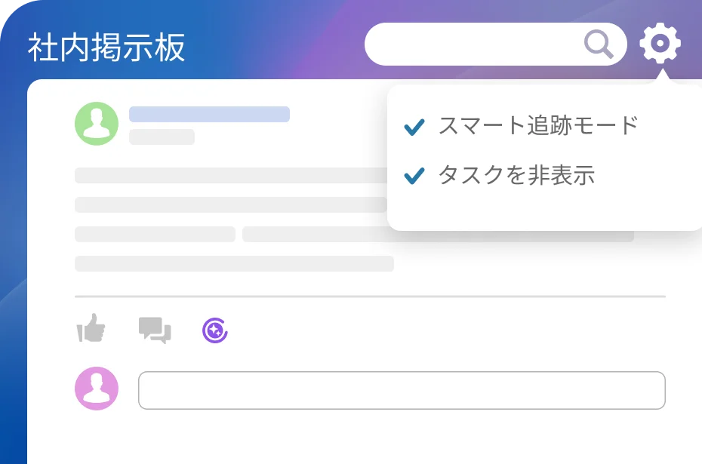
Task: Open the blue author name placeholder
Action: click(x=209, y=115)
